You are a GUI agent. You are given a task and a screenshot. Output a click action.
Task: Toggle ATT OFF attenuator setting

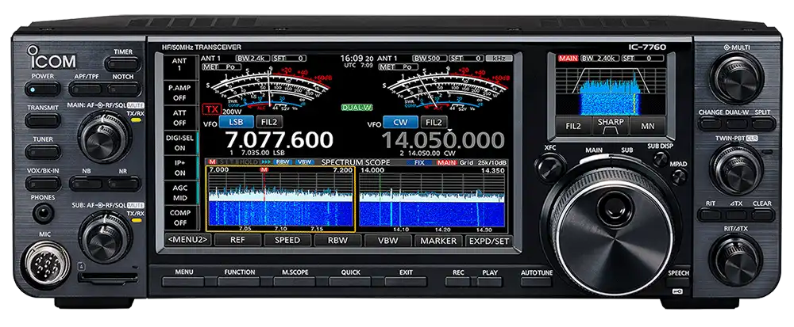click(x=179, y=118)
